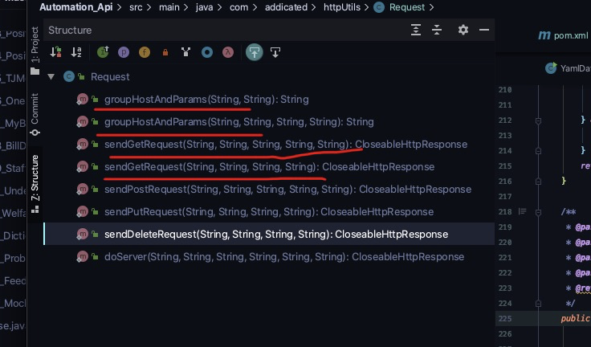The width and height of the screenshot is (591, 347).
Task: Toggle Show Lambdas icon
Action: [x=228, y=52]
